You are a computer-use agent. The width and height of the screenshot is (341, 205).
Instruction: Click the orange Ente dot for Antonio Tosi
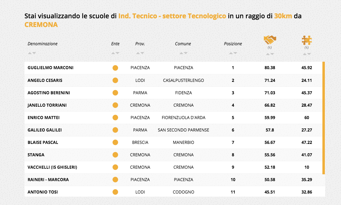pyautogui.click(x=115, y=192)
